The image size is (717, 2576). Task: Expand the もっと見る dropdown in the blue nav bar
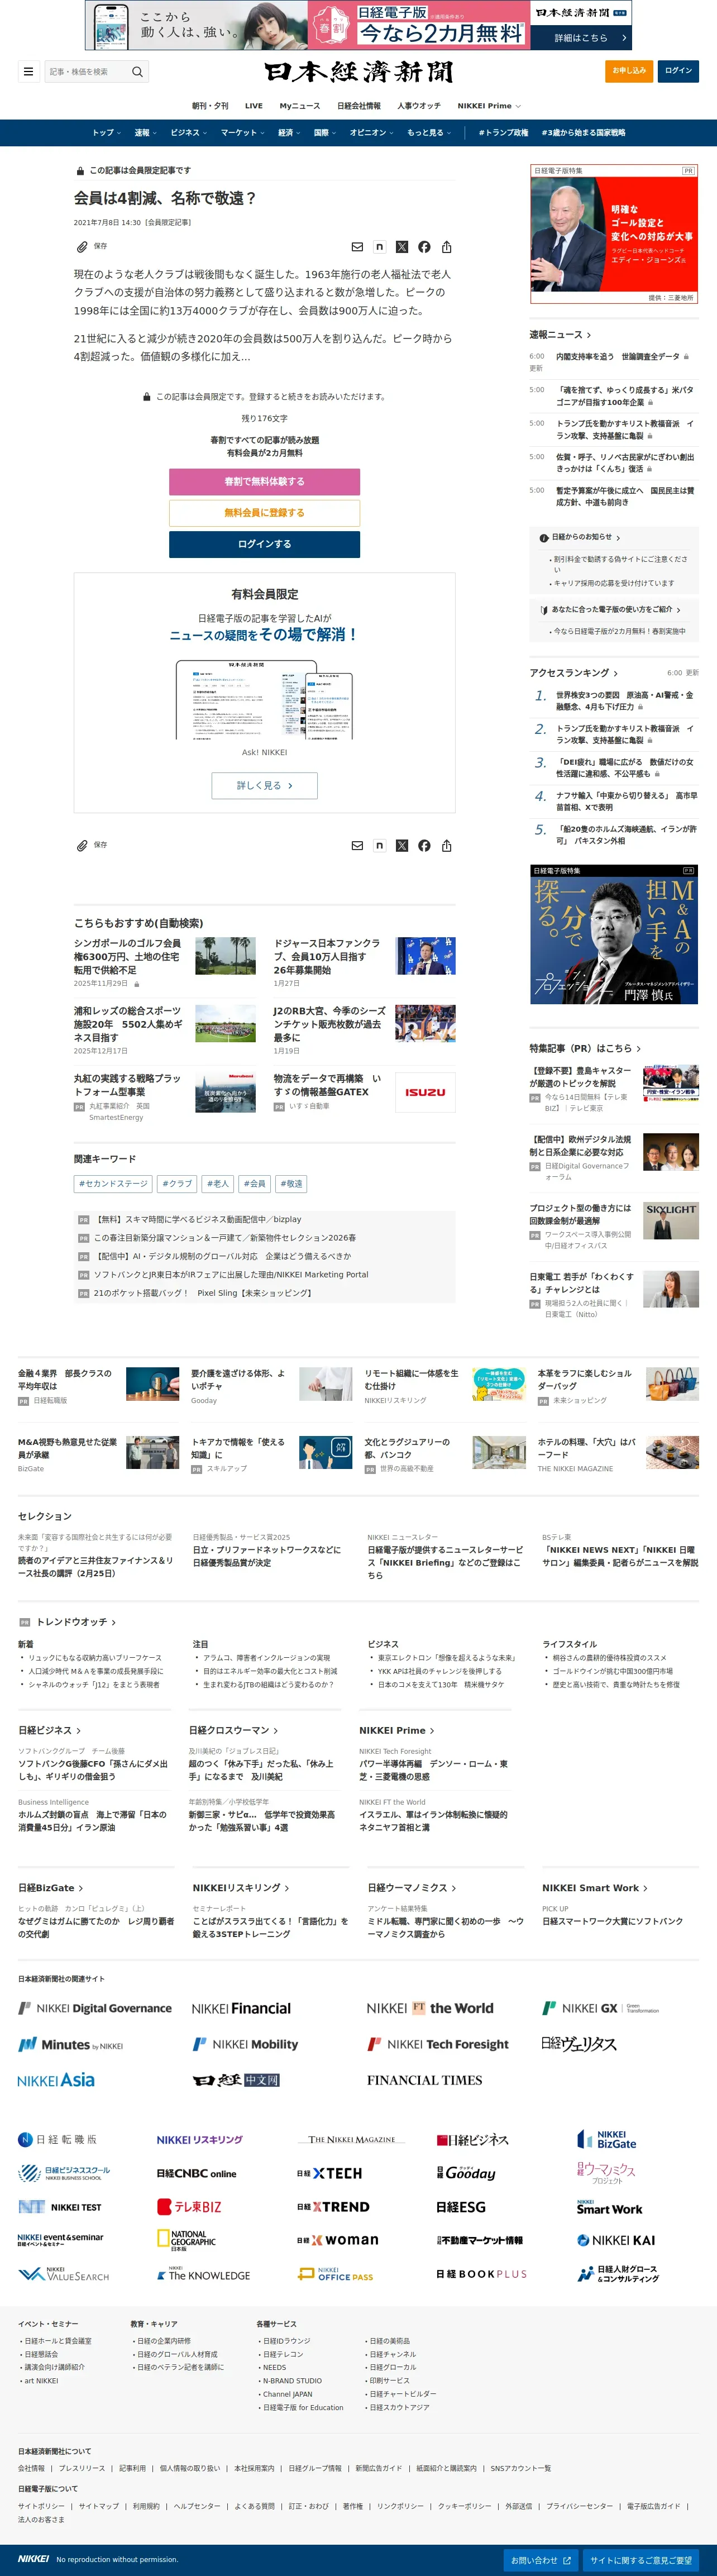(429, 132)
